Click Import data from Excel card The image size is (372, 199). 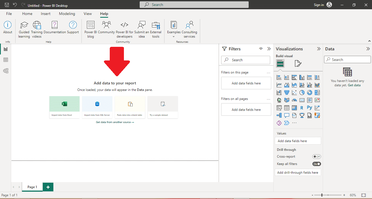coord(65,107)
